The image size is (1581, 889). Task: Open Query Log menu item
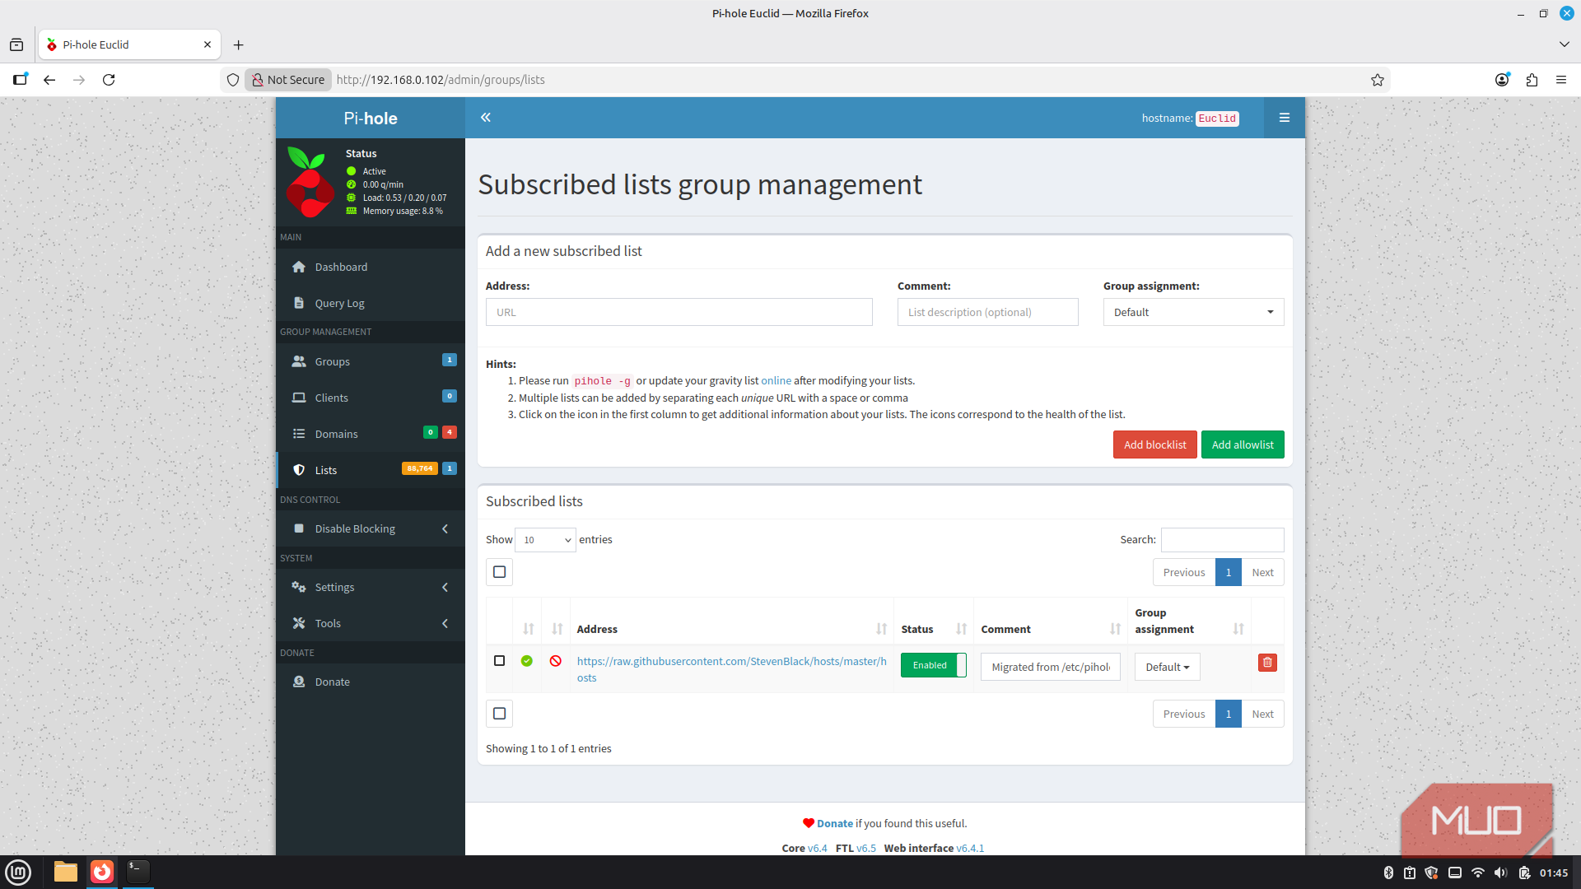pyautogui.click(x=371, y=303)
